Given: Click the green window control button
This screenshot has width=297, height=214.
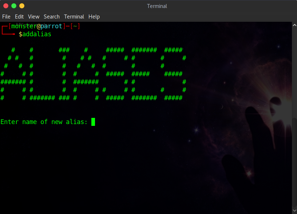Looking at the screenshot, I should pos(14,6).
